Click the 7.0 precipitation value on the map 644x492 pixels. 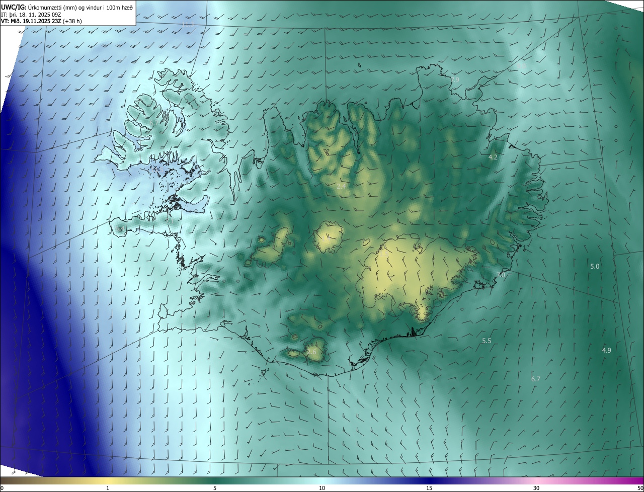[501, 275]
